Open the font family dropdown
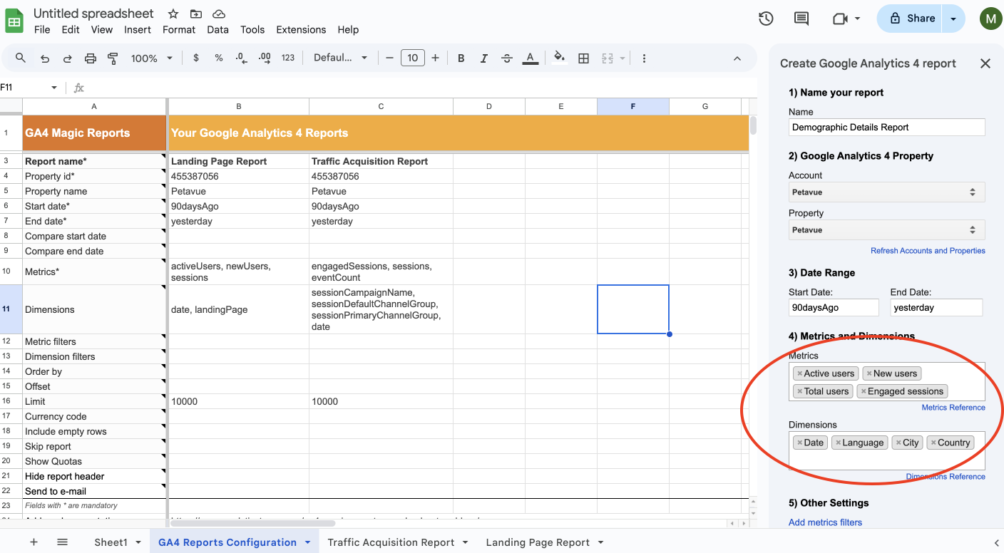The image size is (1004, 553). coord(340,58)
